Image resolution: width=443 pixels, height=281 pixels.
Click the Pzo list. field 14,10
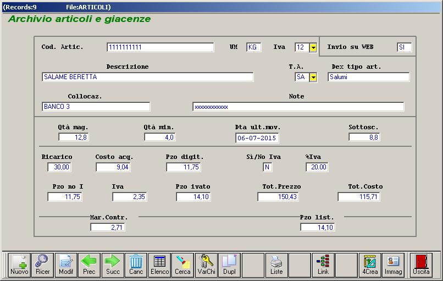pyautogui.click(x=318, y=227)
